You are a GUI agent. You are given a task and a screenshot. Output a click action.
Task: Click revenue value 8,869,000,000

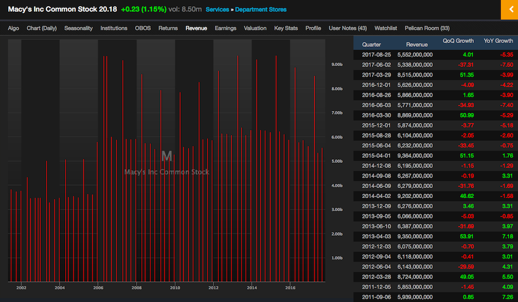(415, 116)
